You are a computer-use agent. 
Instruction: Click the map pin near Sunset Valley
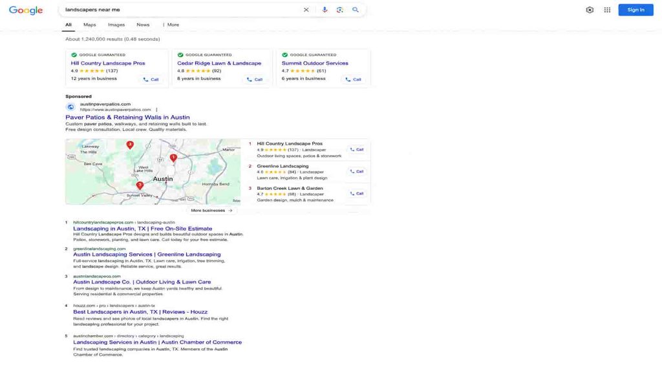[x=140, y=185]
